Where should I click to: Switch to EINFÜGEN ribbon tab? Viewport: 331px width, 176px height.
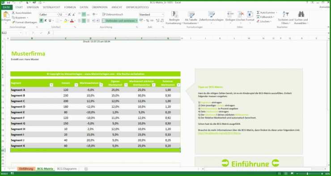point(33,7)
